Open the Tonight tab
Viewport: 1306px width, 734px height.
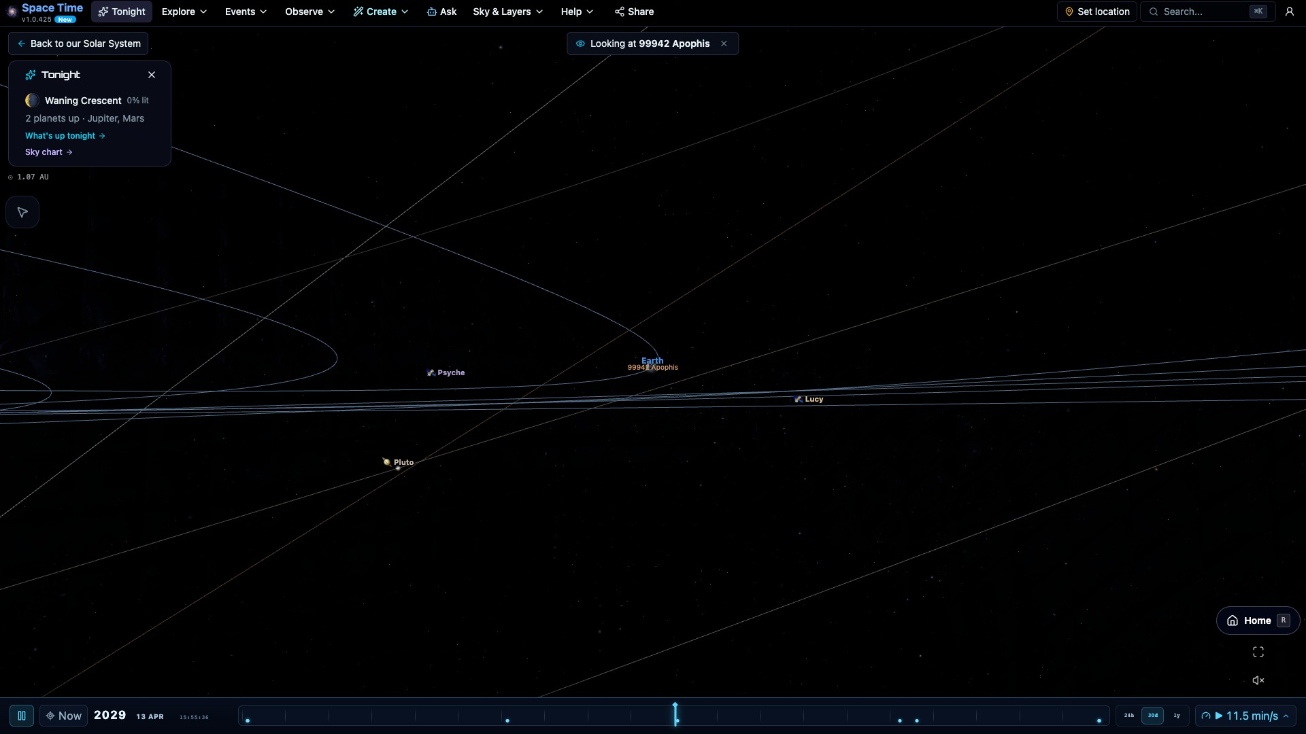click(x=122, y=12)
